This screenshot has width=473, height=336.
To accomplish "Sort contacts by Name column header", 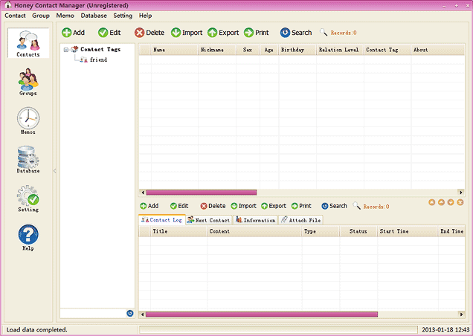I will 174,50.
